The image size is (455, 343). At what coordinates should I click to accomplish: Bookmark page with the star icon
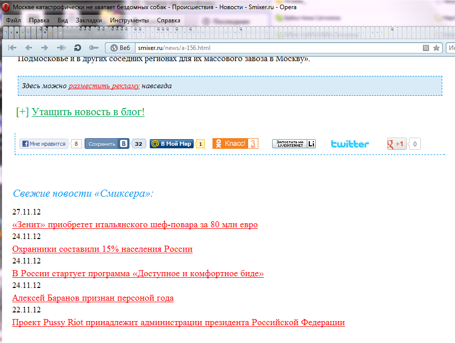pos(436,48)
